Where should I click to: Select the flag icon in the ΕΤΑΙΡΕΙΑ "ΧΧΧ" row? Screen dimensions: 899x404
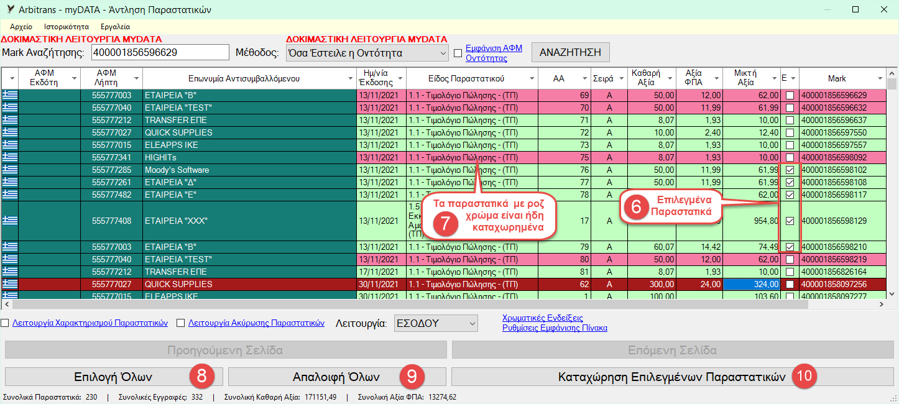[x=10, y=221]
